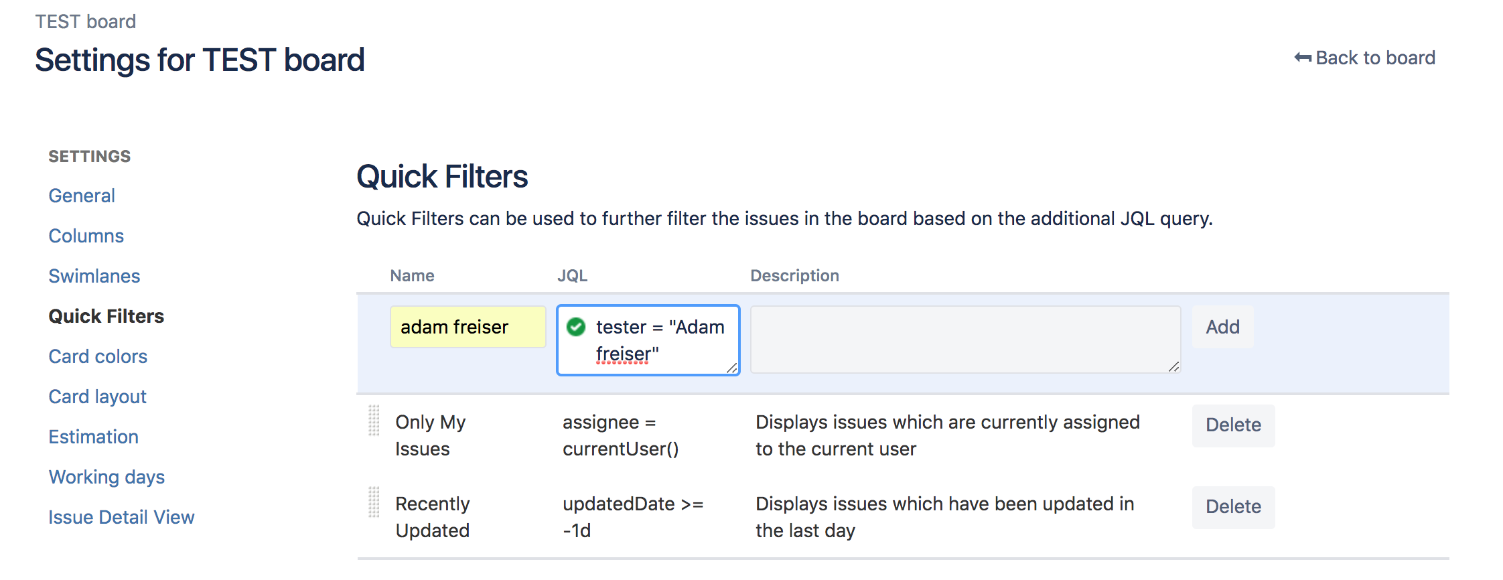Switch to the Columns settings section

pos(86,236)
